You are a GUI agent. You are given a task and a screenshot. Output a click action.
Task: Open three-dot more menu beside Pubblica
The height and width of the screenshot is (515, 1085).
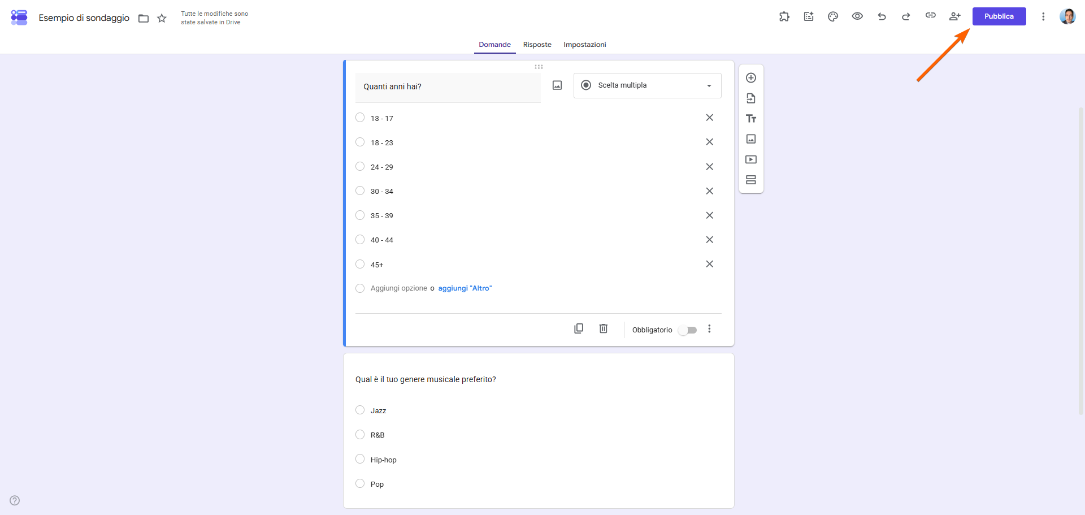tap(1043, 16)
